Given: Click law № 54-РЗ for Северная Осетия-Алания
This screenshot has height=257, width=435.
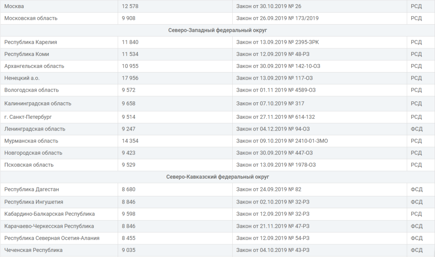Looking at the screenshot, I should [x=273, y=238].
